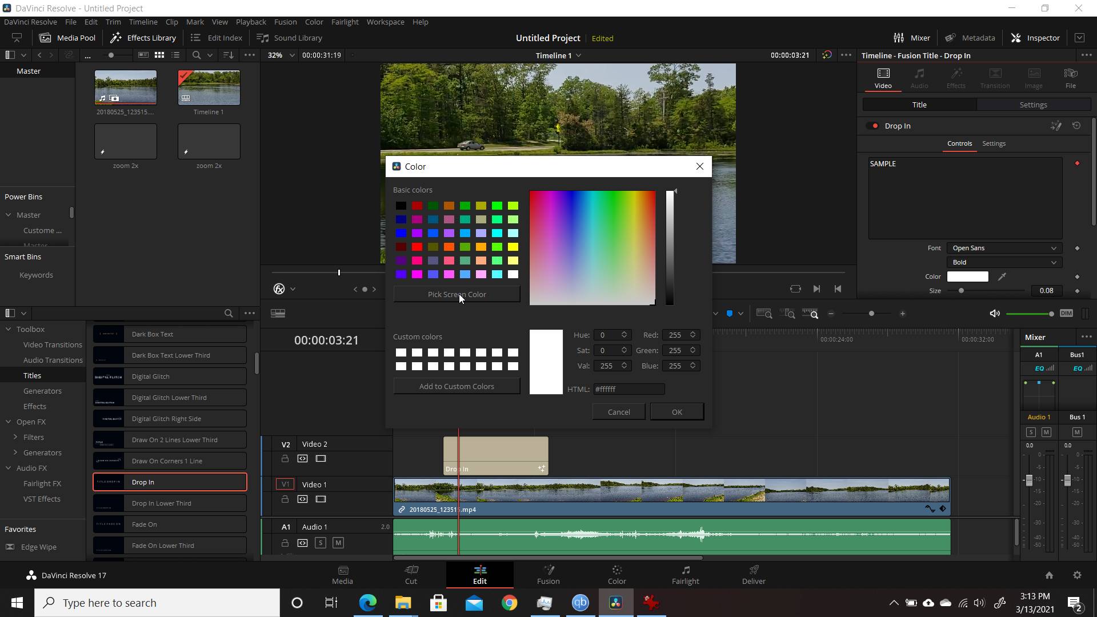Expand the Filters category
The height and width of the screenshot is (617, 1097).
15,438
